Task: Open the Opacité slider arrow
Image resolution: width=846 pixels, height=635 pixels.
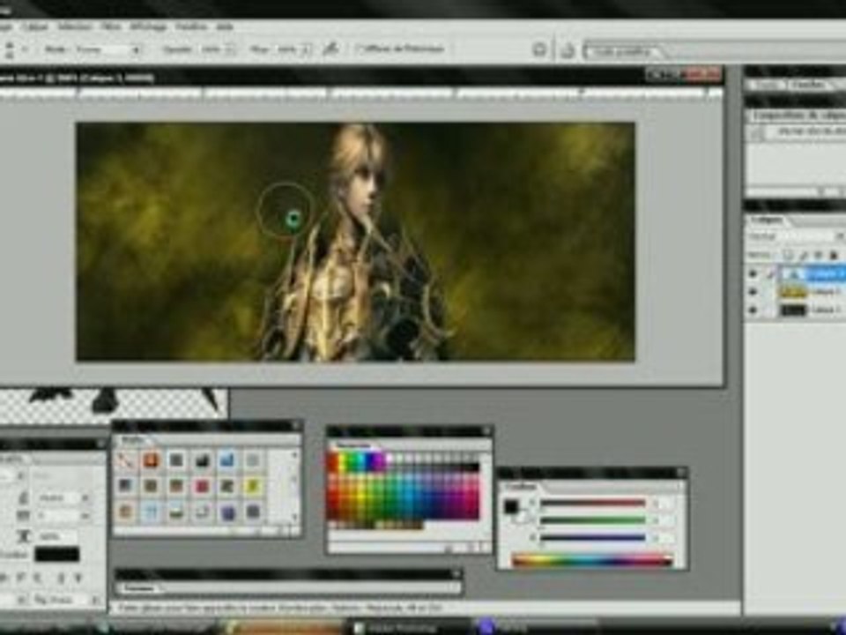Action: point(231,49)
